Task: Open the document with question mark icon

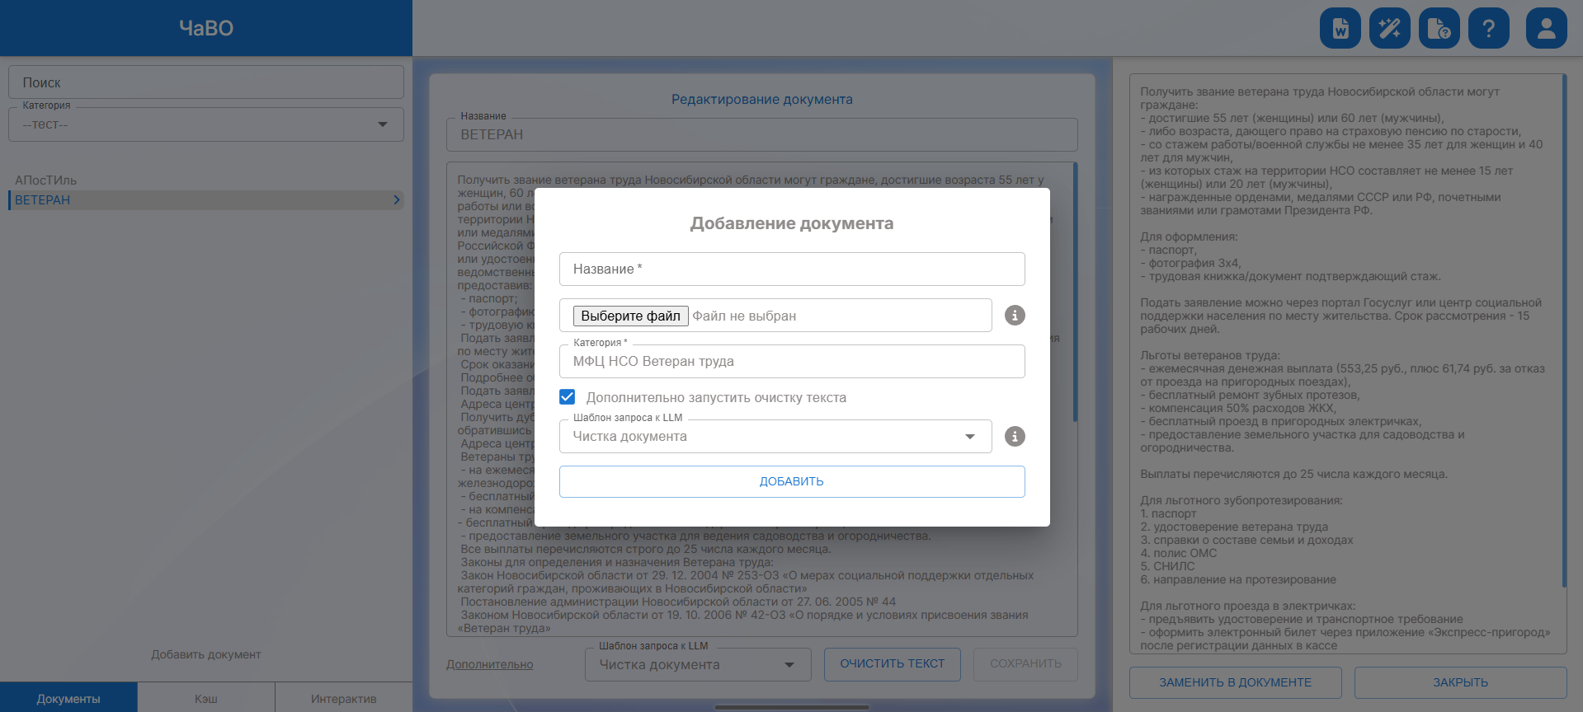Action: tap(1439, 29)
